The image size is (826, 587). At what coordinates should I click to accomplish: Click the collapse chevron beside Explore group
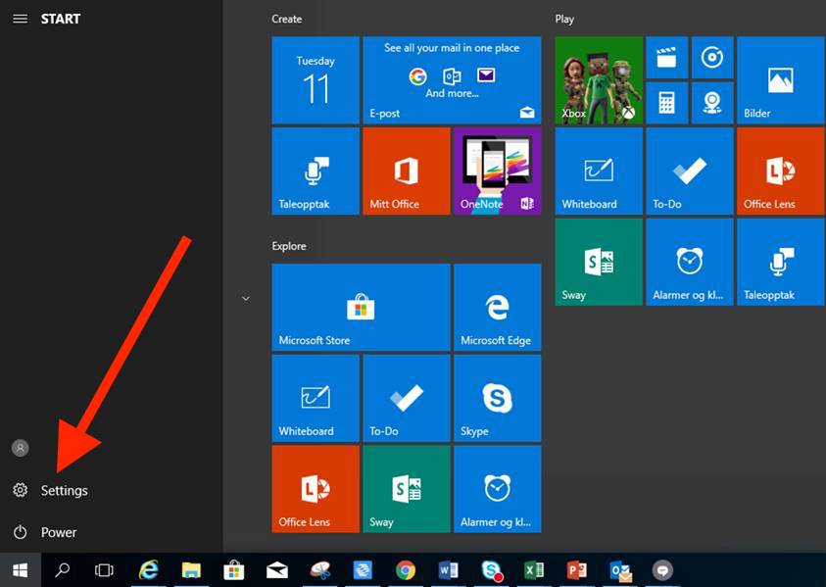(x=246, y=298)
